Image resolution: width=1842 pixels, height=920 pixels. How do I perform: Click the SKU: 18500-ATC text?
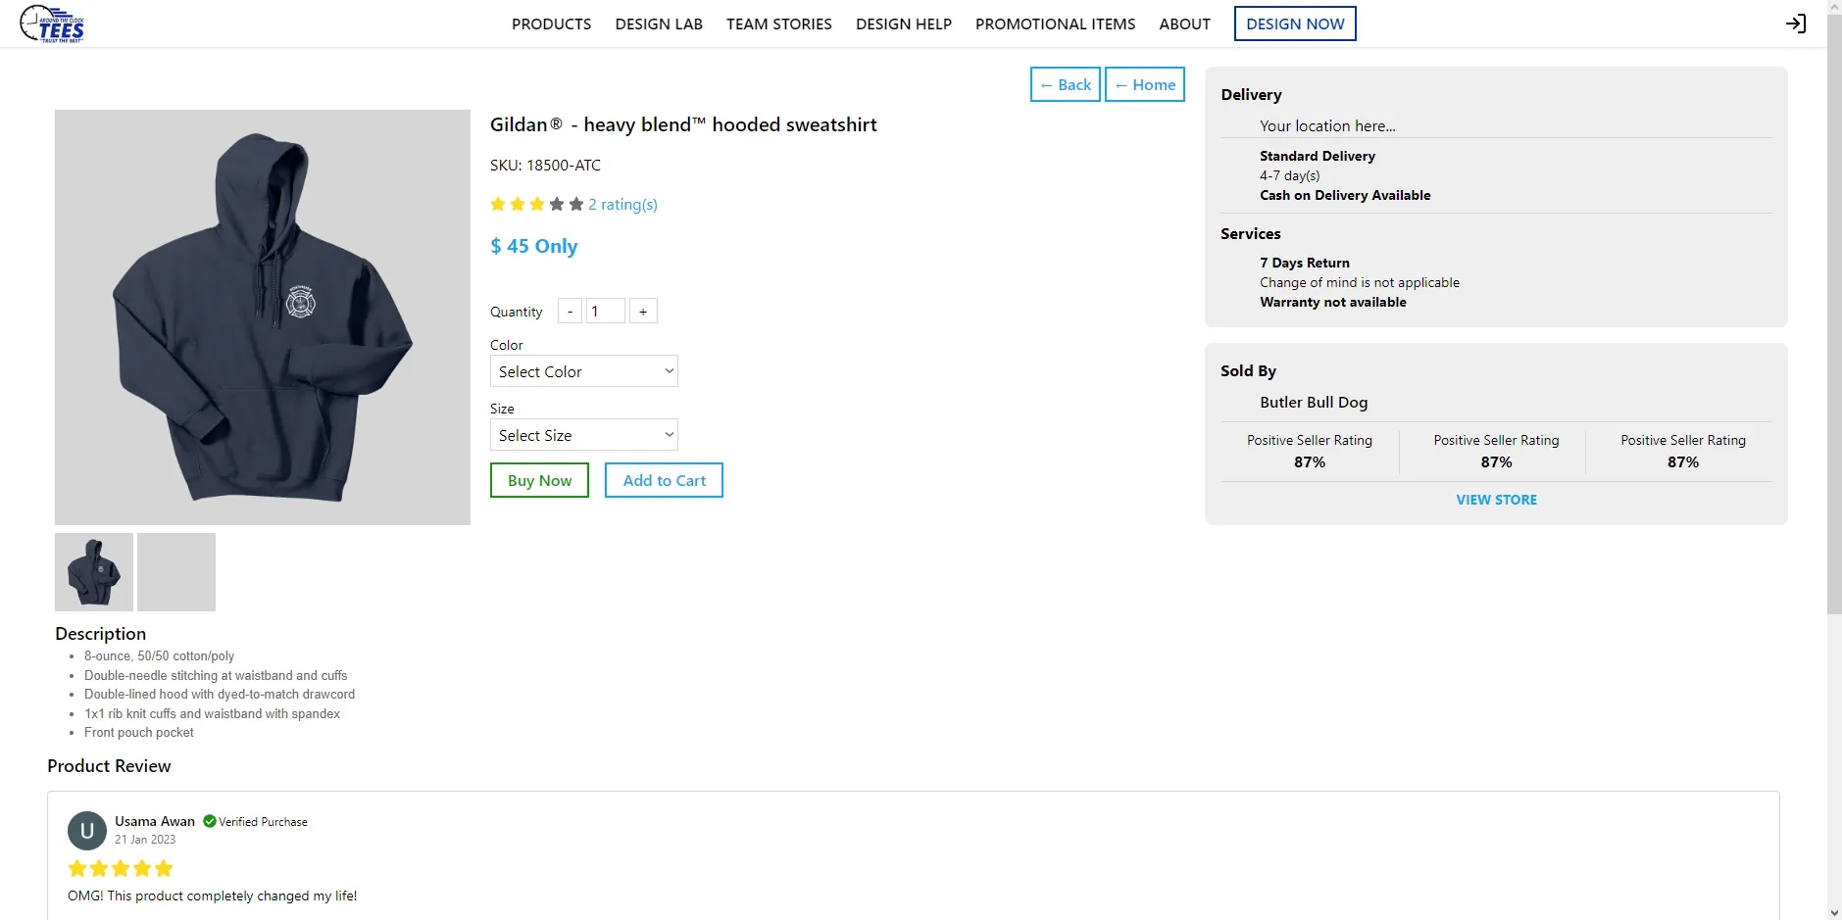tap(545, 165)
